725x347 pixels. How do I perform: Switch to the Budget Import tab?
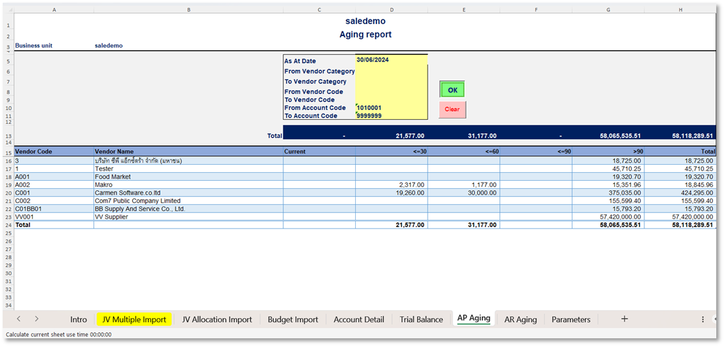pos(293,320)
